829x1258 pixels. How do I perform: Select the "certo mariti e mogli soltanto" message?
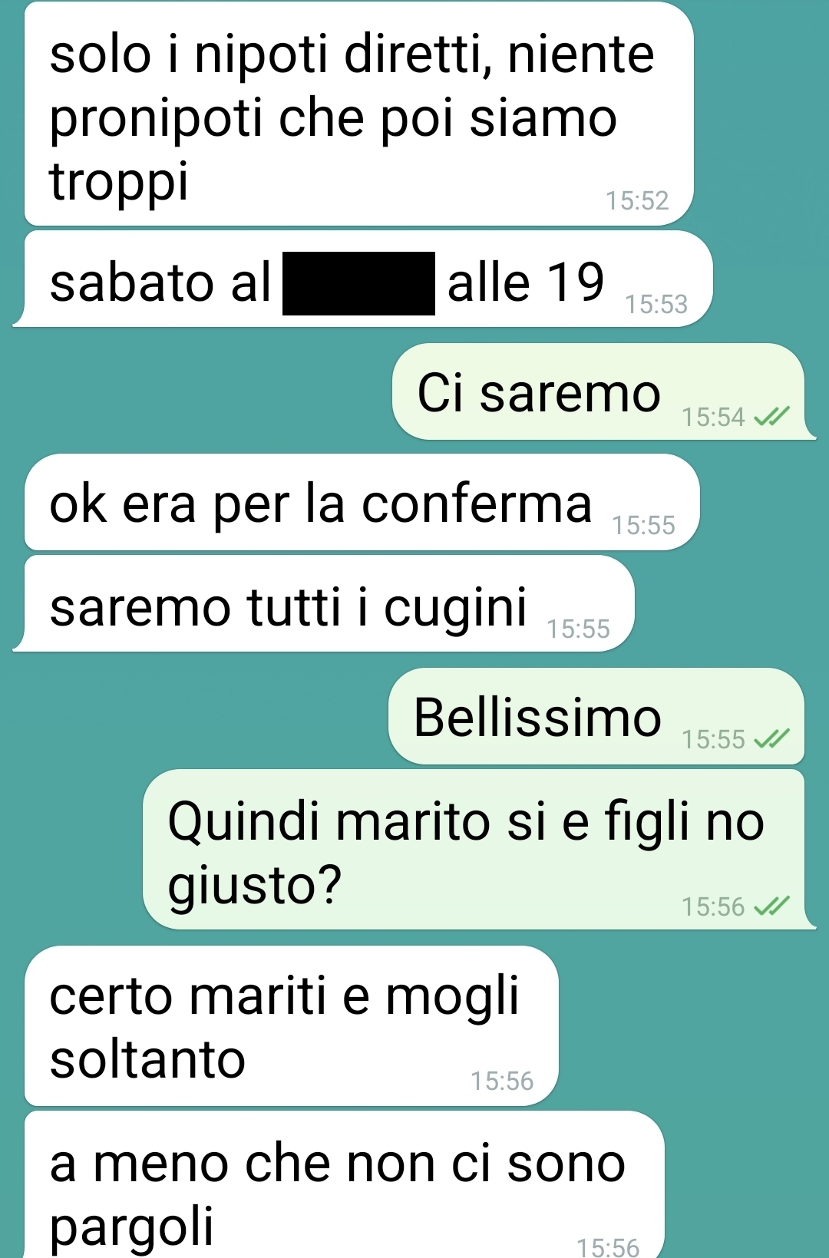coord(292,1025)
